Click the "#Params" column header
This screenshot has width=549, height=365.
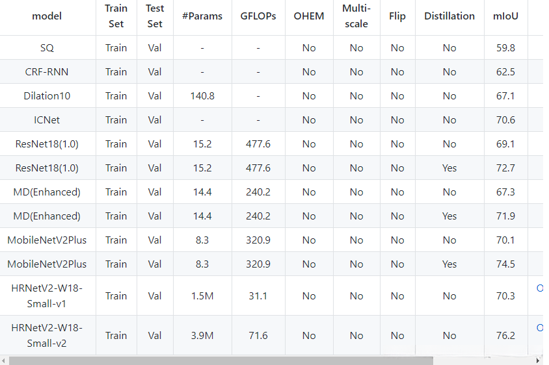(x=202, y=16)
